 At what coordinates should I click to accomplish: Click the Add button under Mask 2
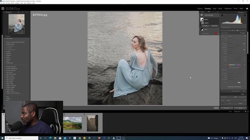coord(206,26)
